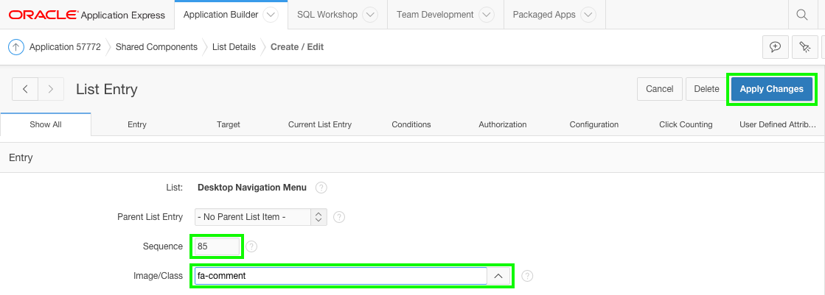Select the Conditions tab
Screen dimensions: 825x295
(x=411, y=124)
